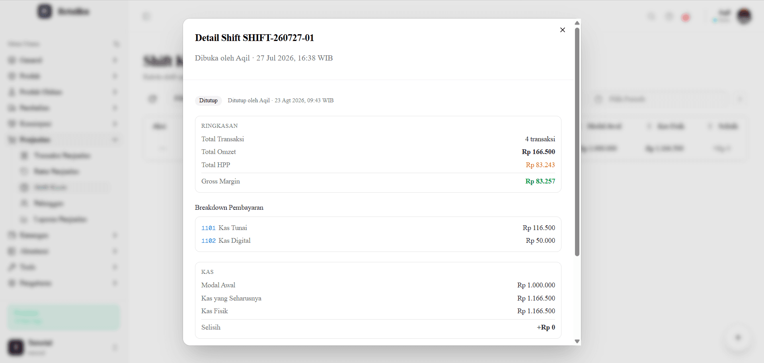Click the '4 transaksi' value
This screenshot has height=363, width=764.
pos(540,139)
